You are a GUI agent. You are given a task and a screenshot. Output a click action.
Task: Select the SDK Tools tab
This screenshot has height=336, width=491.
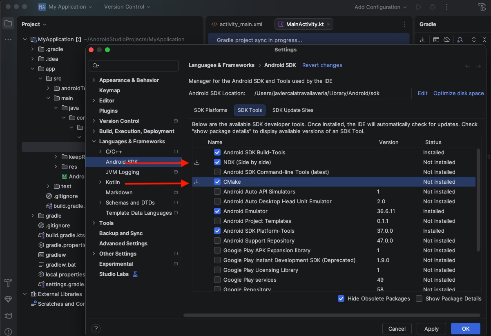pos(250,110)
